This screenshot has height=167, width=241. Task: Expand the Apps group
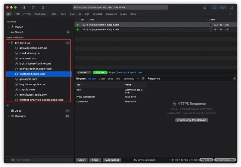(x=9, y=111)
